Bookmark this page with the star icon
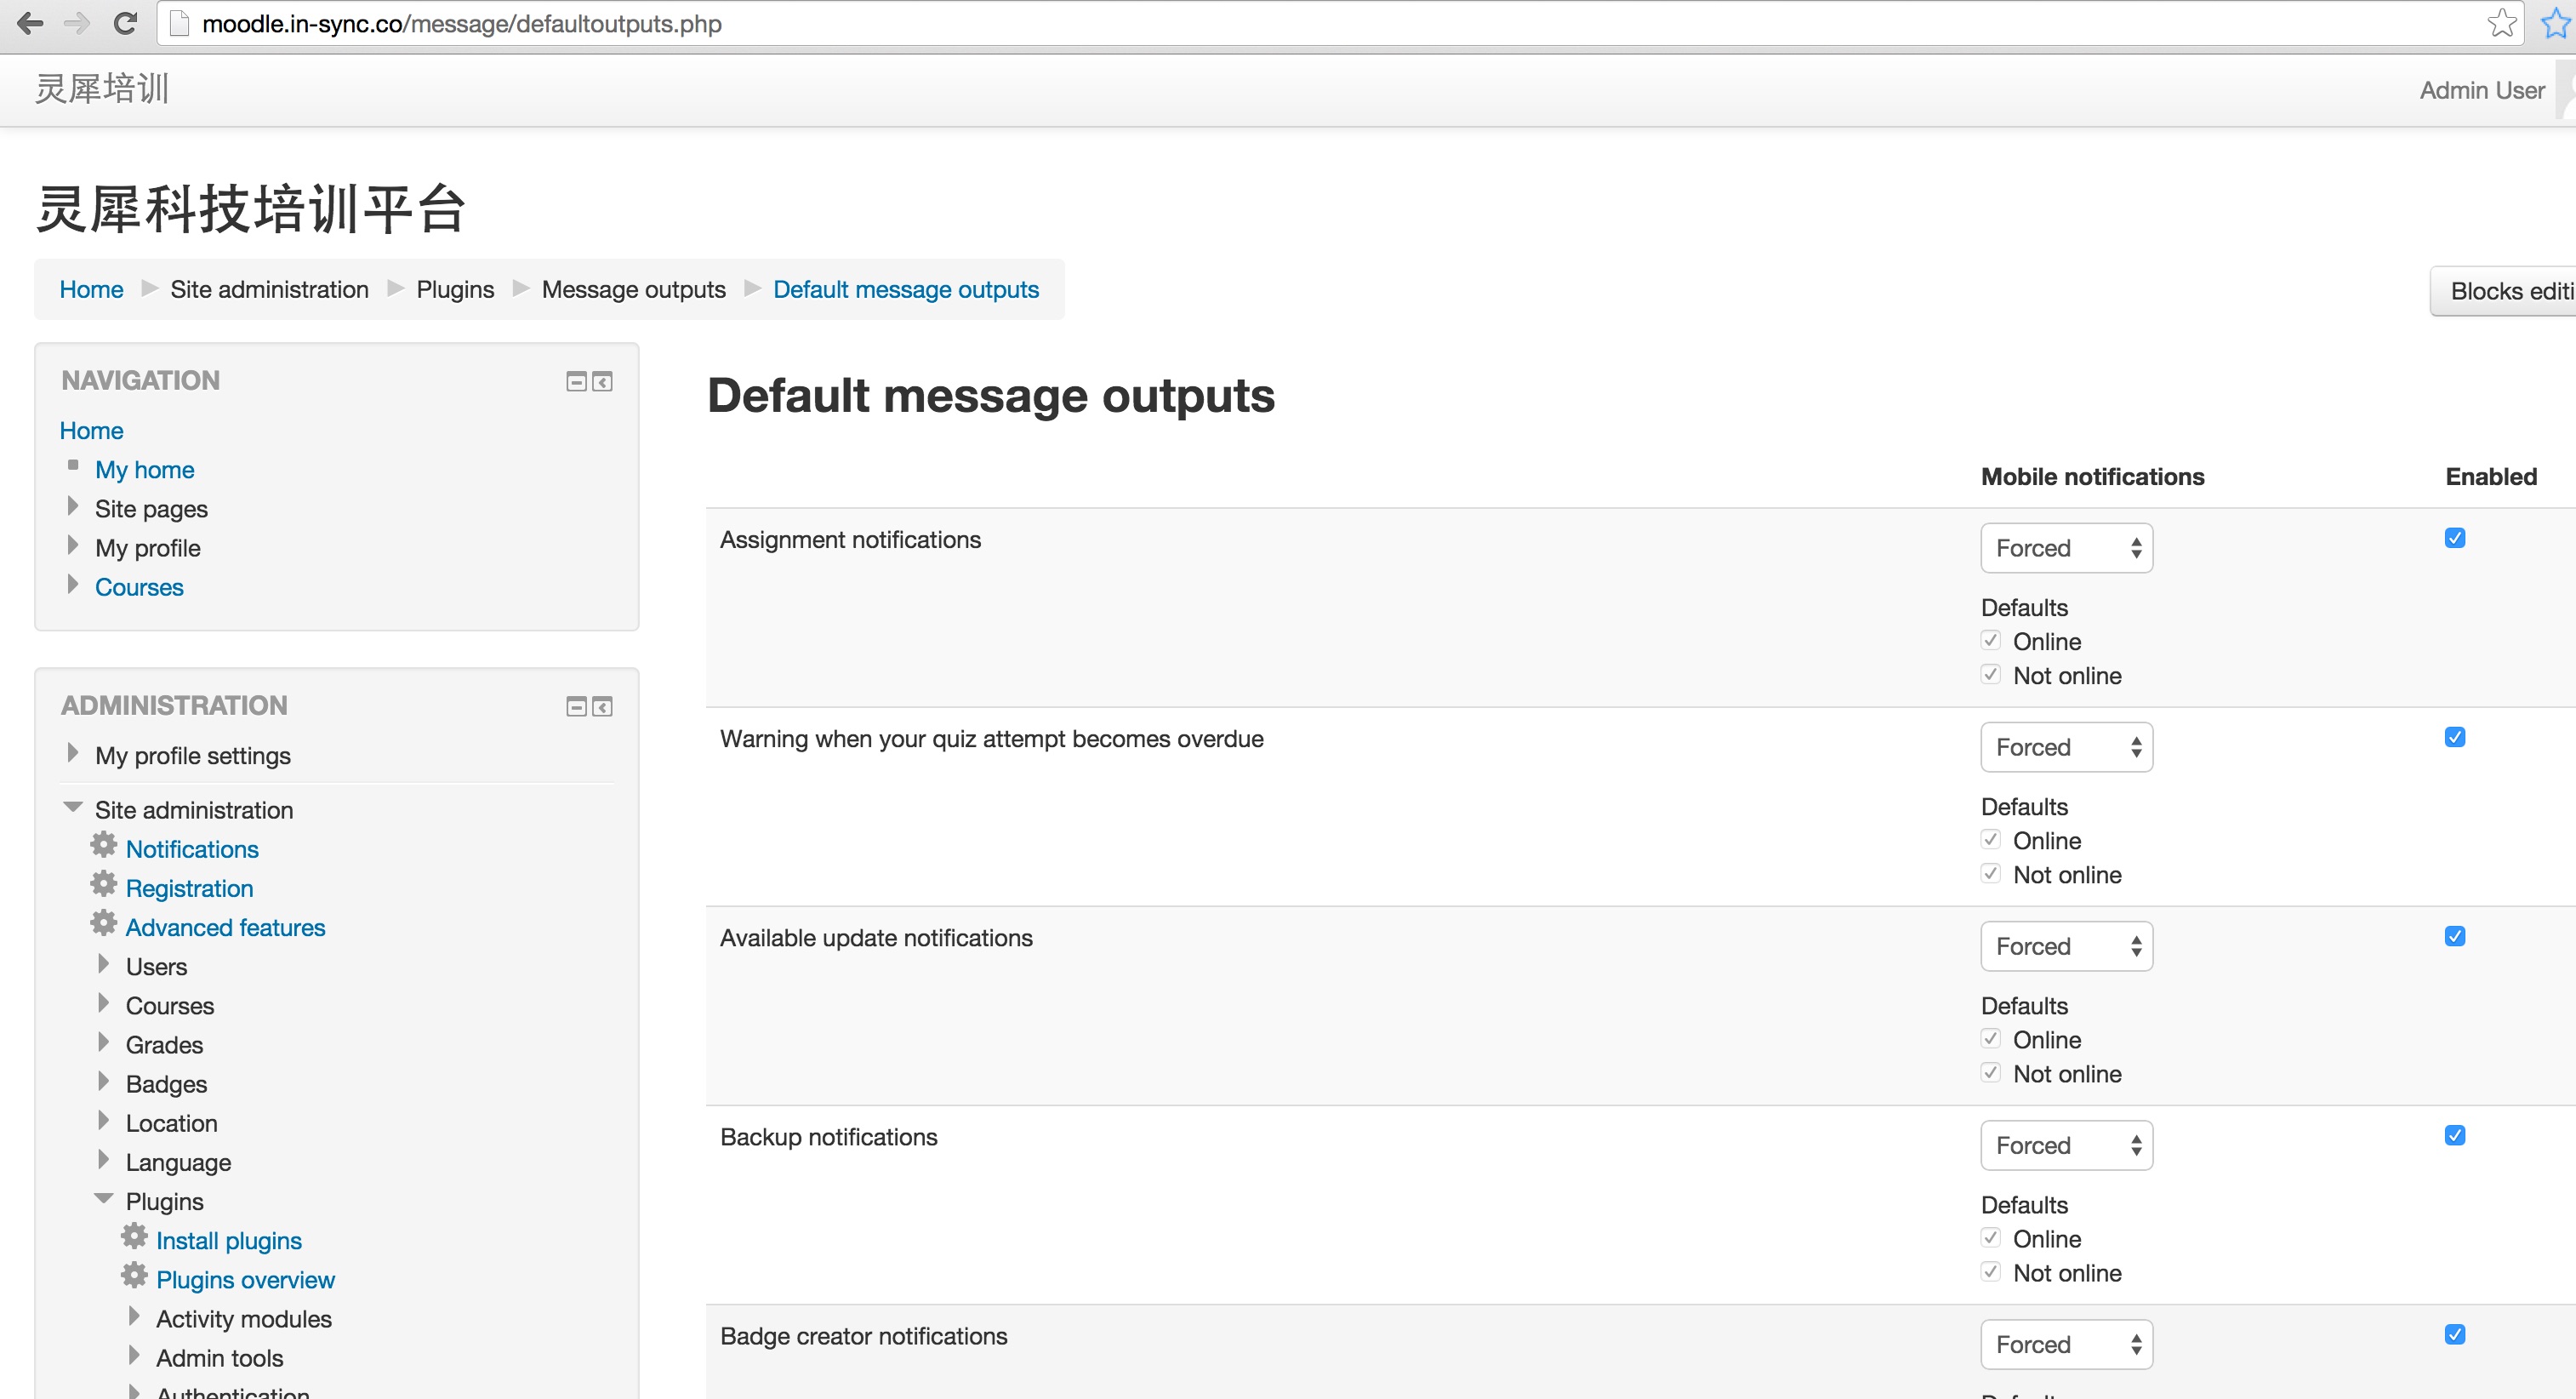The height and width of the screenshot is (1399, 2576). (2502, 23)
